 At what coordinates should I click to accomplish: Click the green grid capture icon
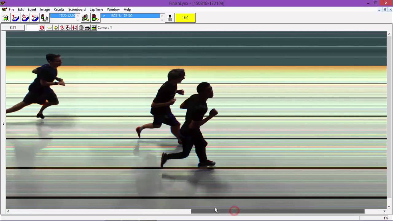[x=6, y=18]
